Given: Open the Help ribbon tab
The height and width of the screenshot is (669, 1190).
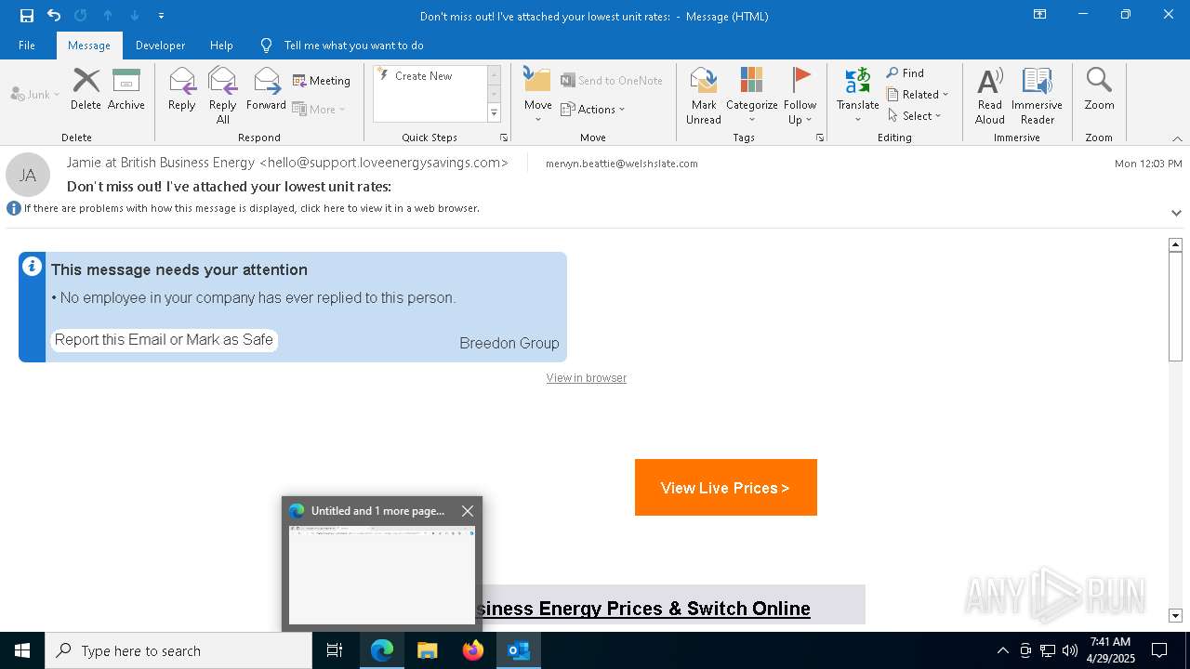Looking at the screenshot, I should pos(221,46).
